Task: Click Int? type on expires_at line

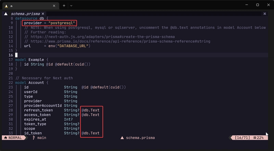Action: pyautogui.click(x=68, y=119)
